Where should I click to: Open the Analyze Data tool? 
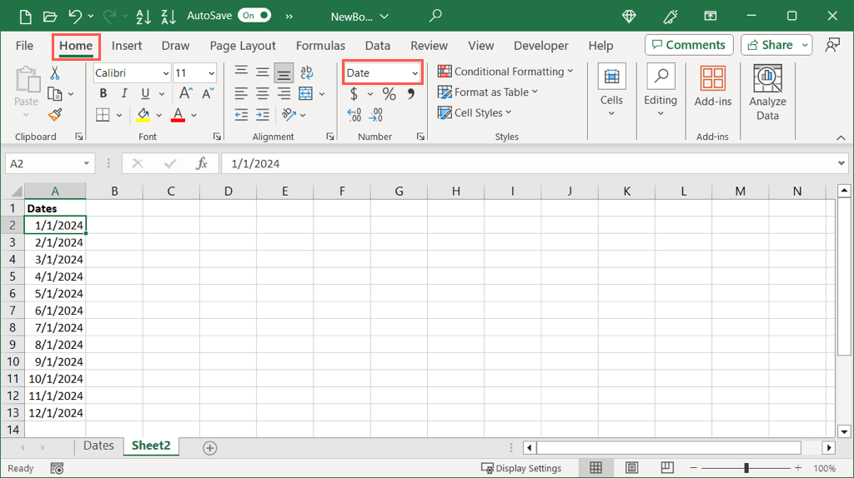point(767,92)
